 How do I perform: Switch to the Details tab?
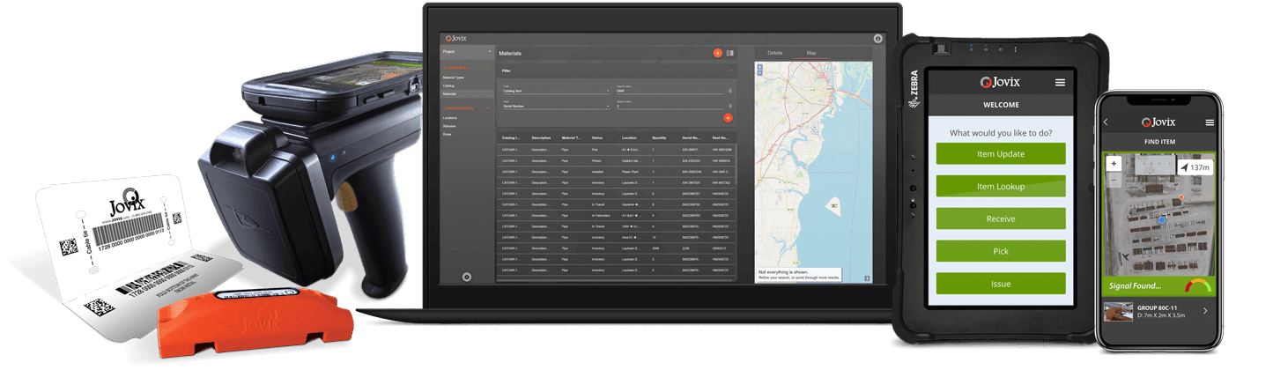(x=774, y=53)
